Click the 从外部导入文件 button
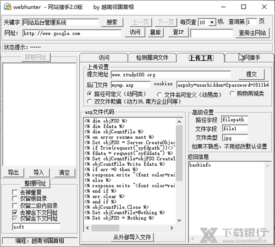Viewport: 275px width, 247px height. (132, 237)
